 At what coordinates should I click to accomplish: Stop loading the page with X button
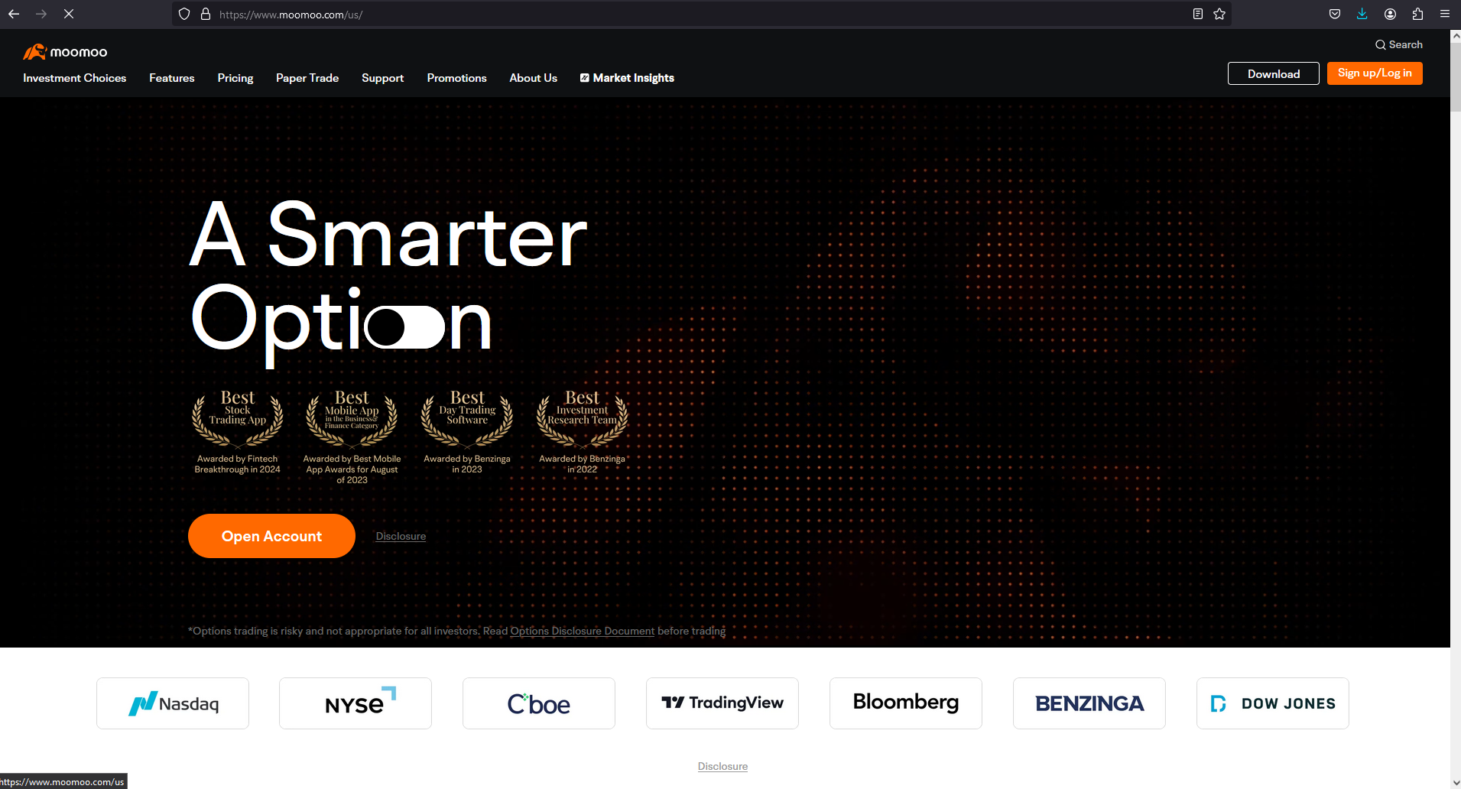[69, 14]
